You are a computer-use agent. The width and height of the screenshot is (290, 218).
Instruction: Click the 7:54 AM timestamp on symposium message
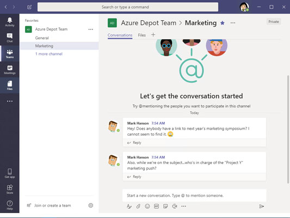(x=158, y=123)
